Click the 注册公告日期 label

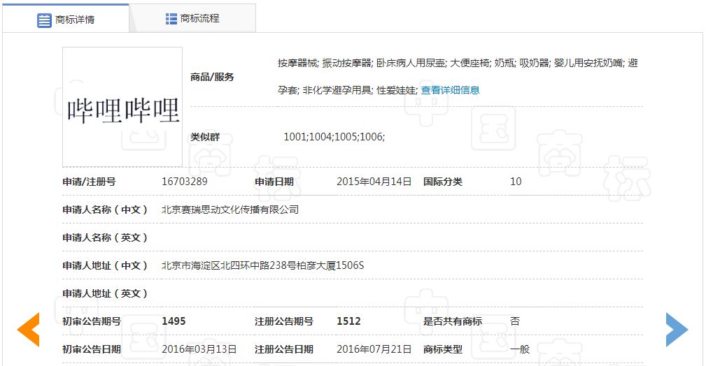[284, 349]
